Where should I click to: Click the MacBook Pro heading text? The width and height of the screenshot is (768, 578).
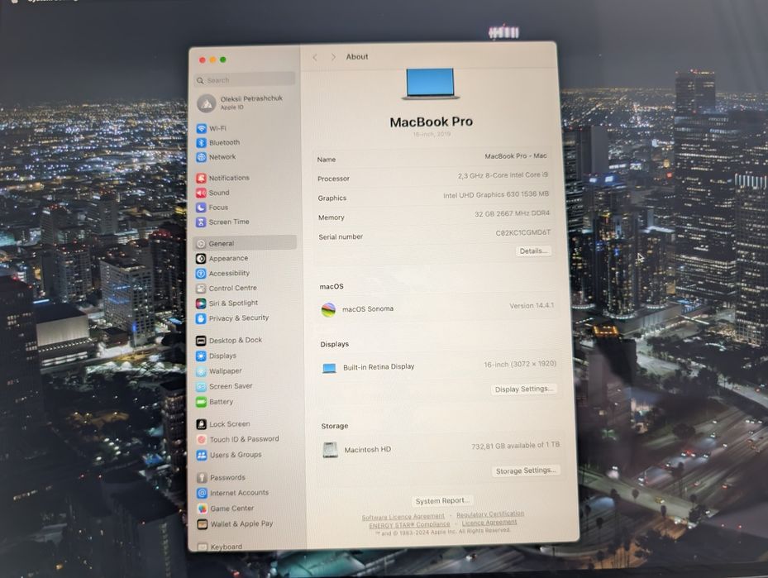[x=431, y=122]
